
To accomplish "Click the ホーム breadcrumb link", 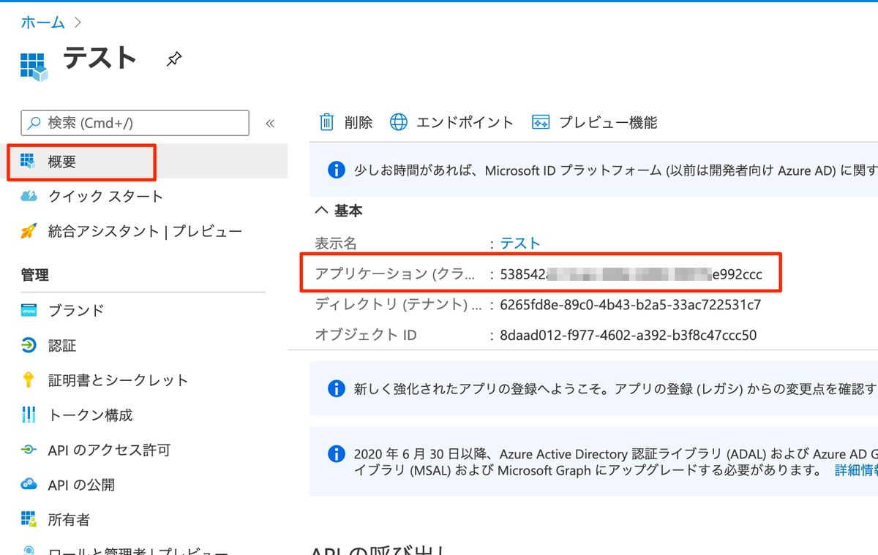I will coord(42,22).
